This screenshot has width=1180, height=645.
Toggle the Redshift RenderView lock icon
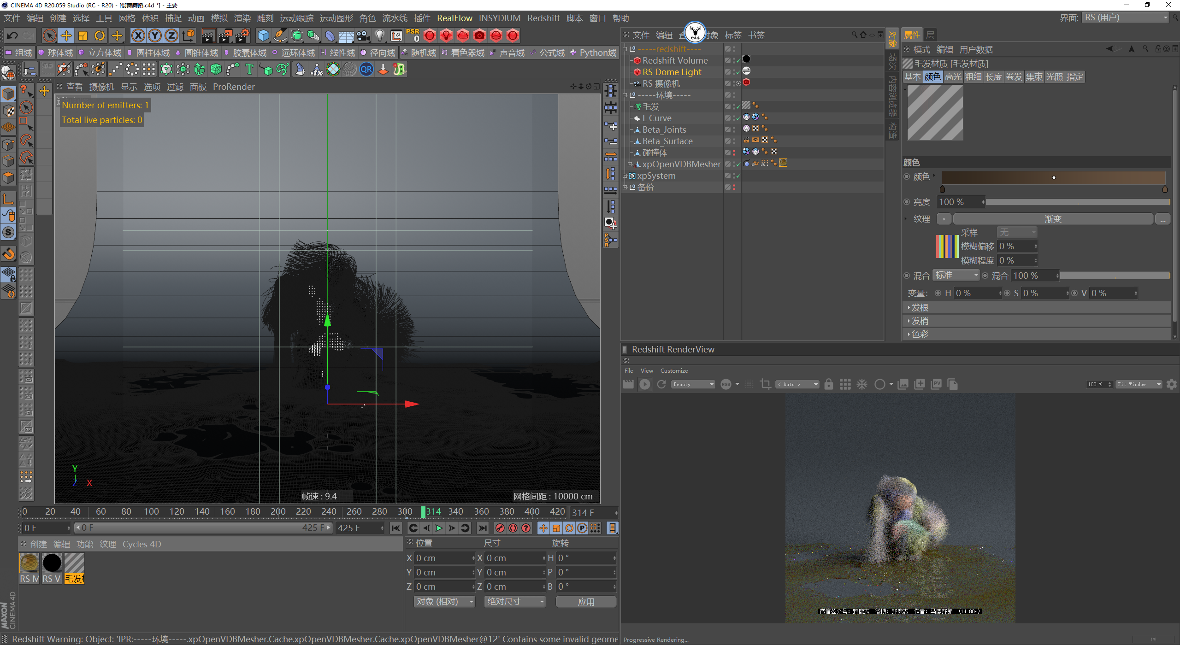pos(828,384)
